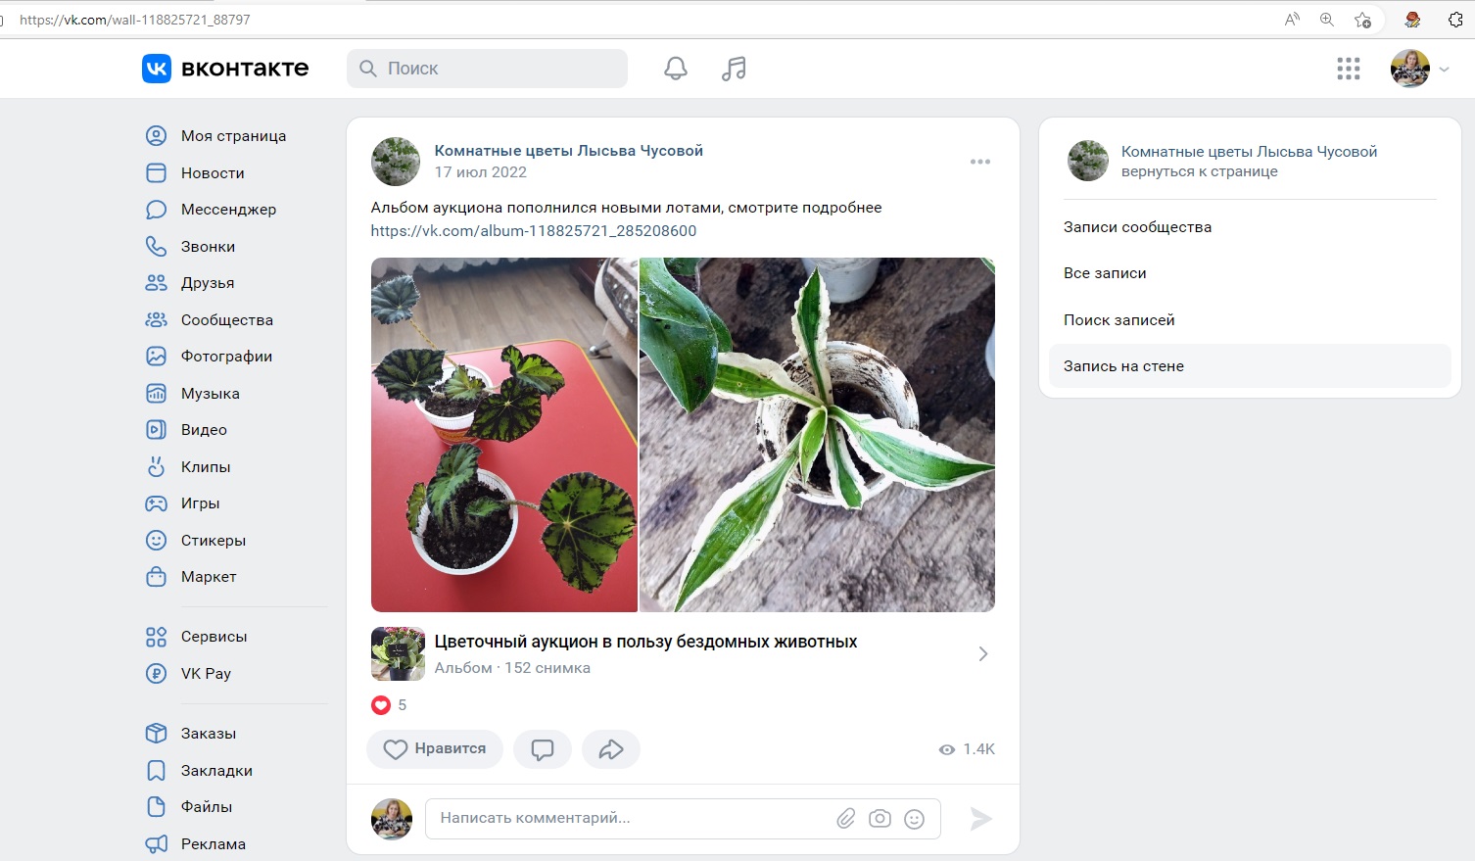This screenshot has width=1475, height=861.
Task: Click the Игры gamepad icon
Action: [x=156, y=503]
